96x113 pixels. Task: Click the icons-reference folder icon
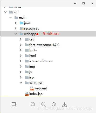27,61
